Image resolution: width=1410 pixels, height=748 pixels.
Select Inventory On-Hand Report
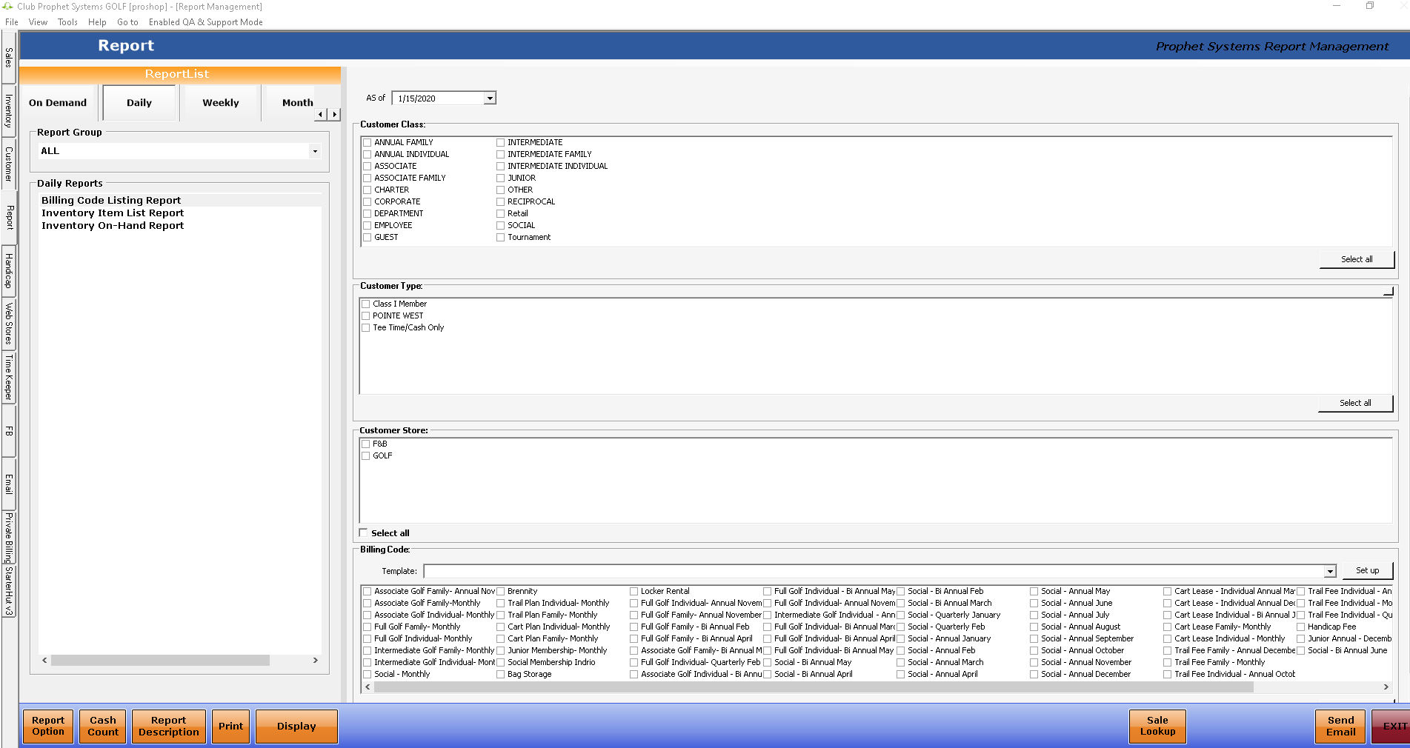[x=113, y=226]
